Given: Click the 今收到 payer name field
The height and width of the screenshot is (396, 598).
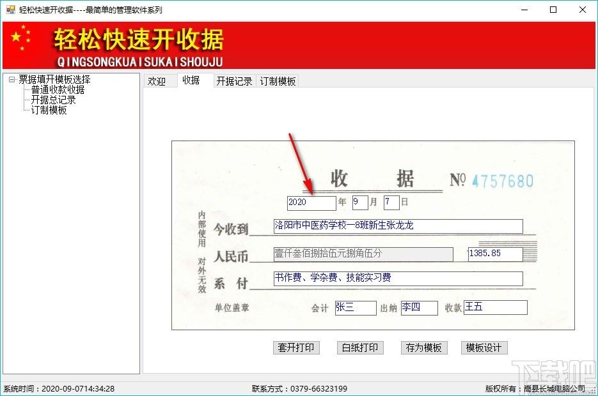Looking at the screenshot, I should point(398,226).
